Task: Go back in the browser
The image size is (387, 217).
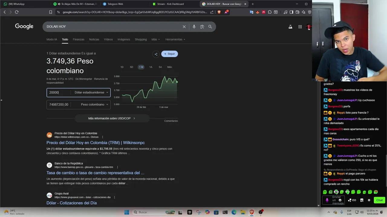Action: (x=5, y=12)
